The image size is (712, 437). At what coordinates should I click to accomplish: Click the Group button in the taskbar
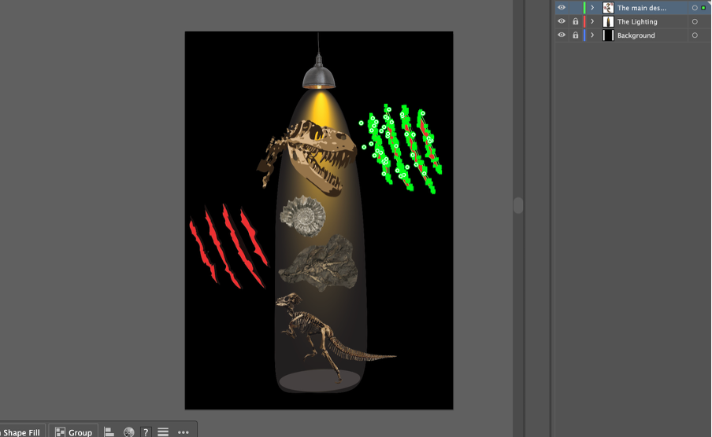73,432
